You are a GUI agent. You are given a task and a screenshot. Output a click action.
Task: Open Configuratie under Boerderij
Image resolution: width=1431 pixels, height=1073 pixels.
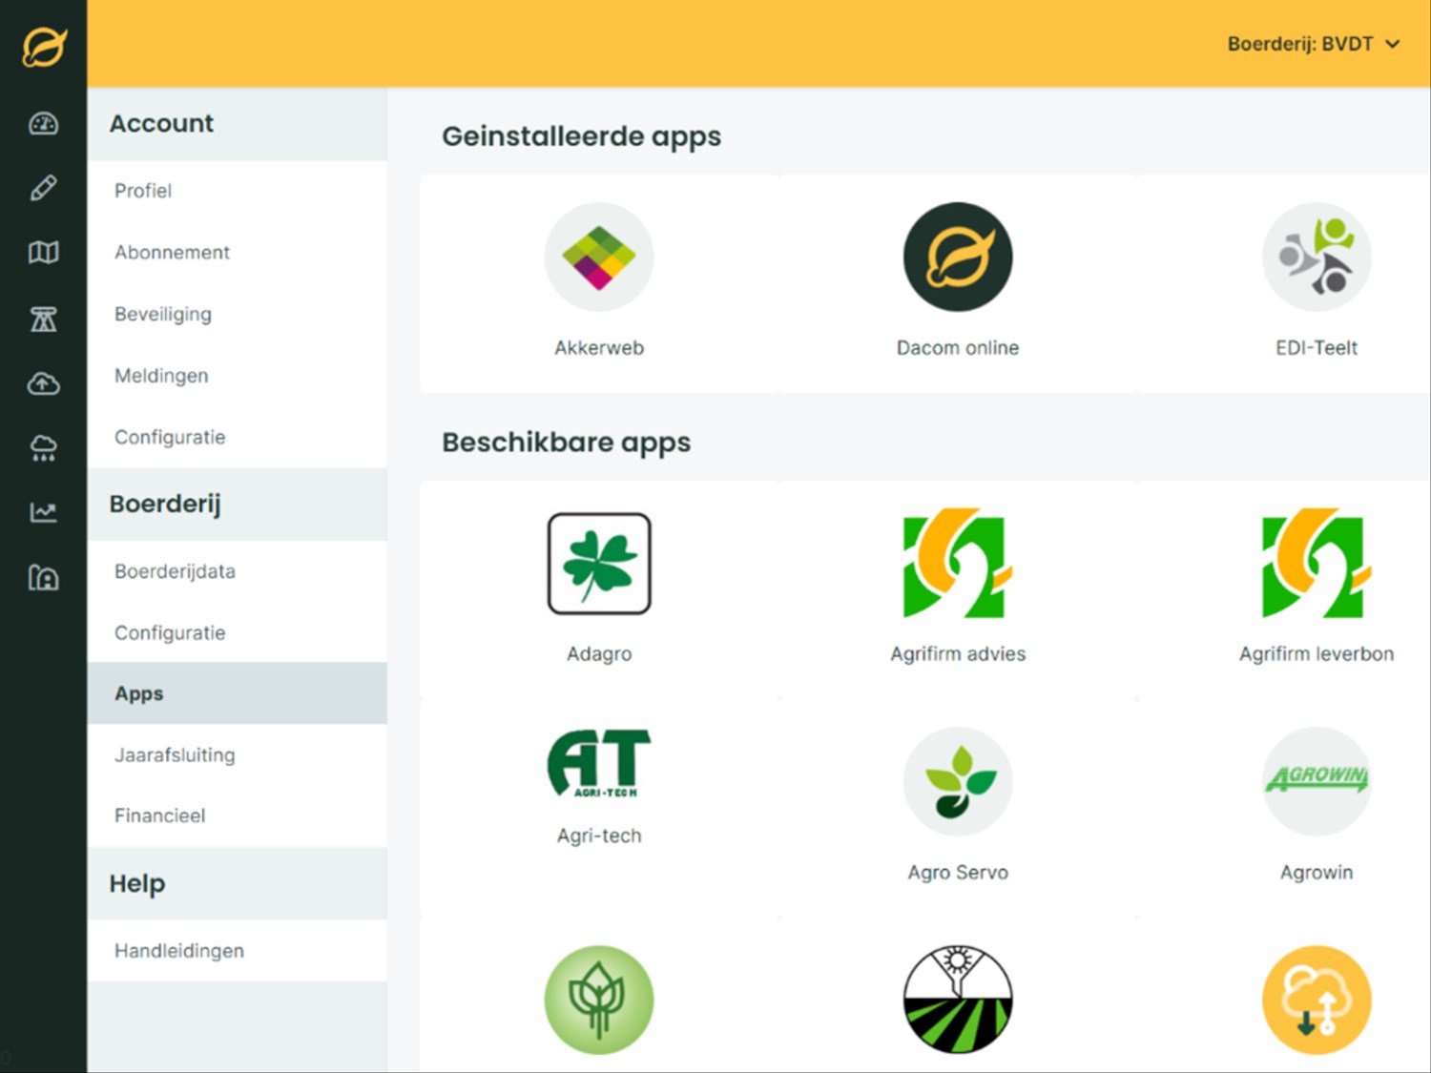(238, 632)
